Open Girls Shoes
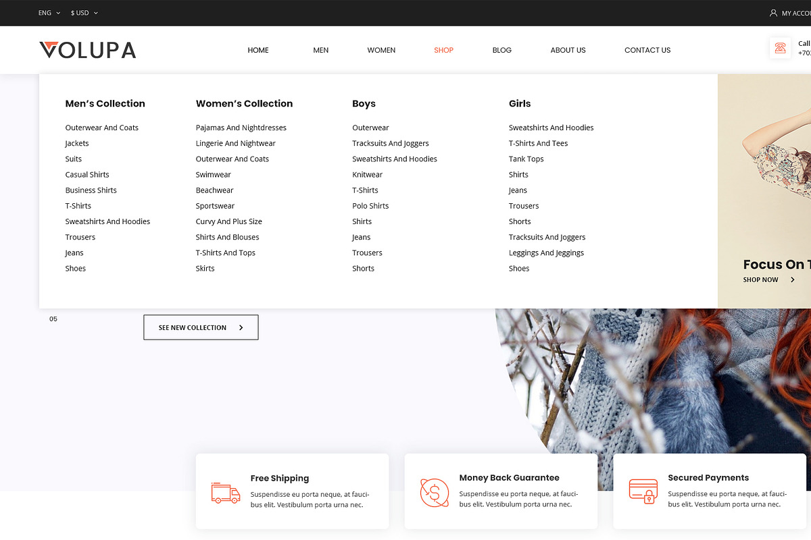Viewport: 811px width, 540px height. point(519,268)
